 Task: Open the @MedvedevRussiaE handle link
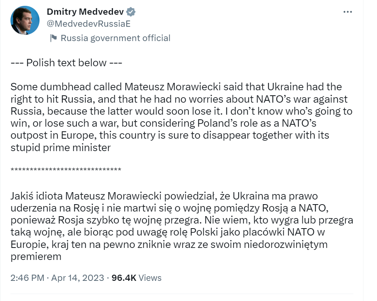coord(88,24)
